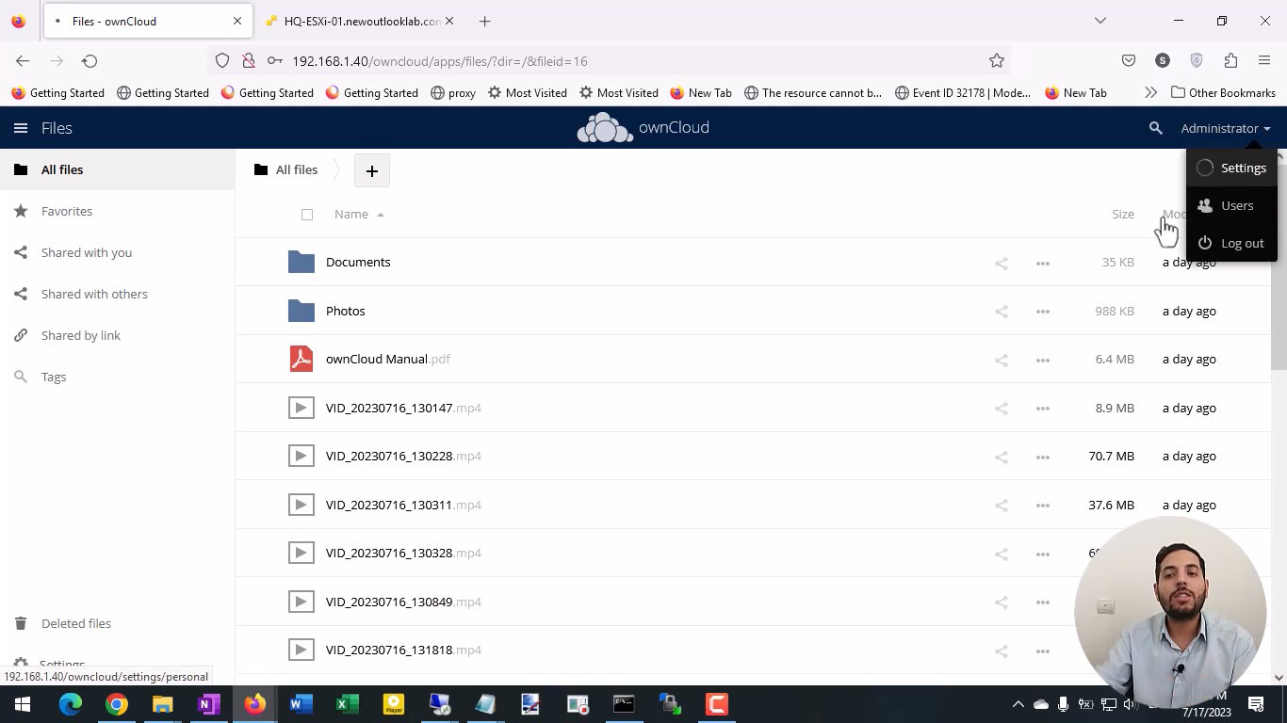Viewport: 1287px width, 723px height.
Task: List all tabs dropdown arrow
Action: [x=1100, y=21]
